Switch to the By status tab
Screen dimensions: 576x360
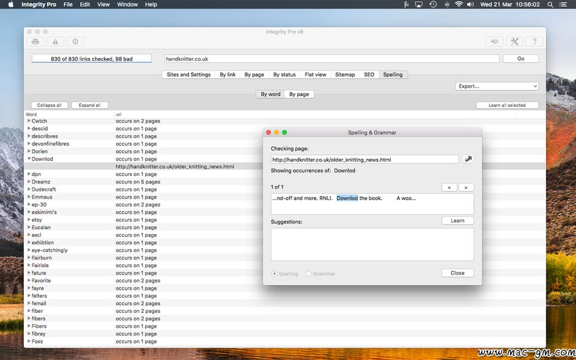pos(284,75)
